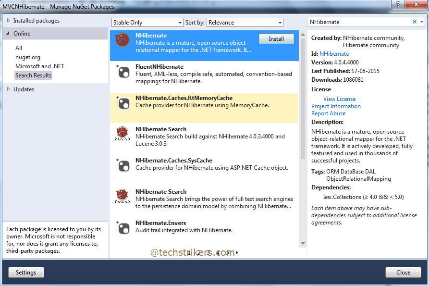The height and width of the screenshot is (286, 429).
Task: Select the NHibernate.Envers package title
Action: pyautogui.click(x=160, y=223)
